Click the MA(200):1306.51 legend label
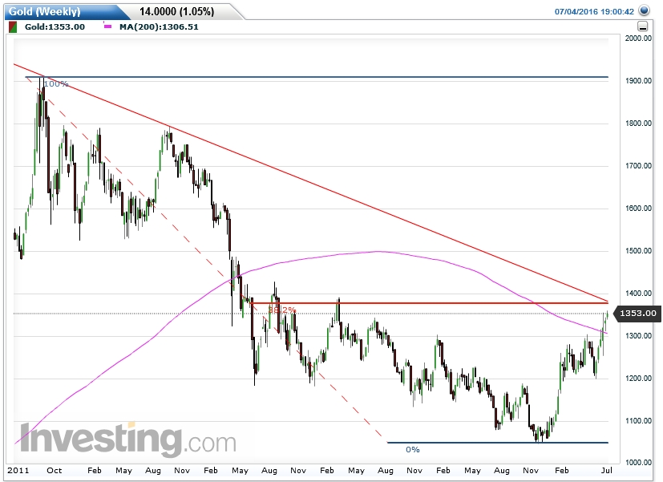 (x=159, y=27)
